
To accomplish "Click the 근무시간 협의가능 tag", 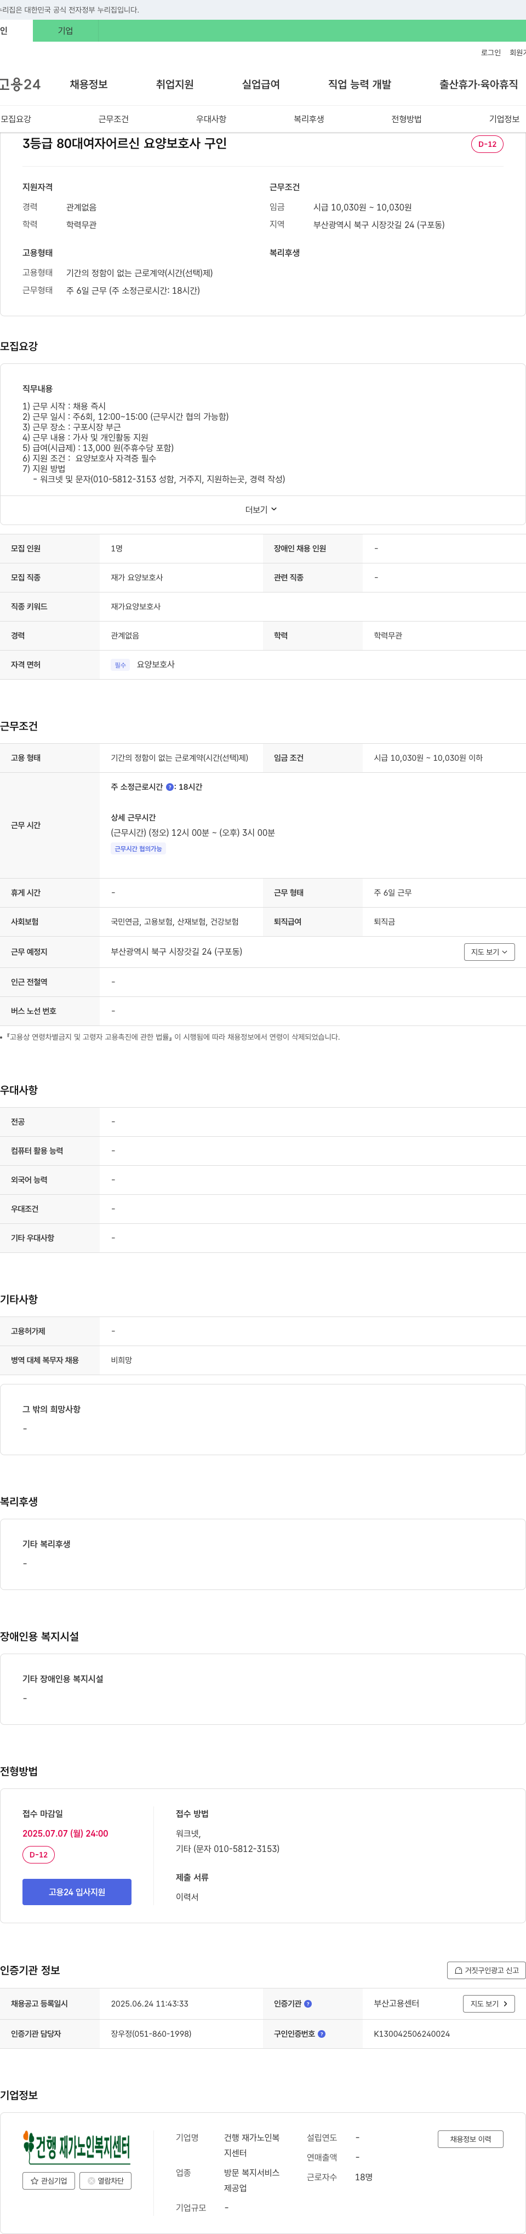I will coord(139,849).
